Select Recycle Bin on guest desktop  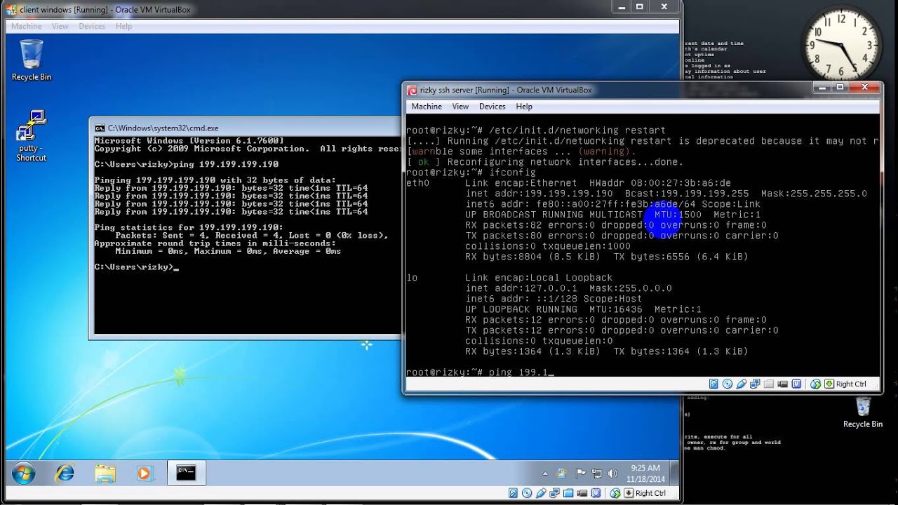32,60
